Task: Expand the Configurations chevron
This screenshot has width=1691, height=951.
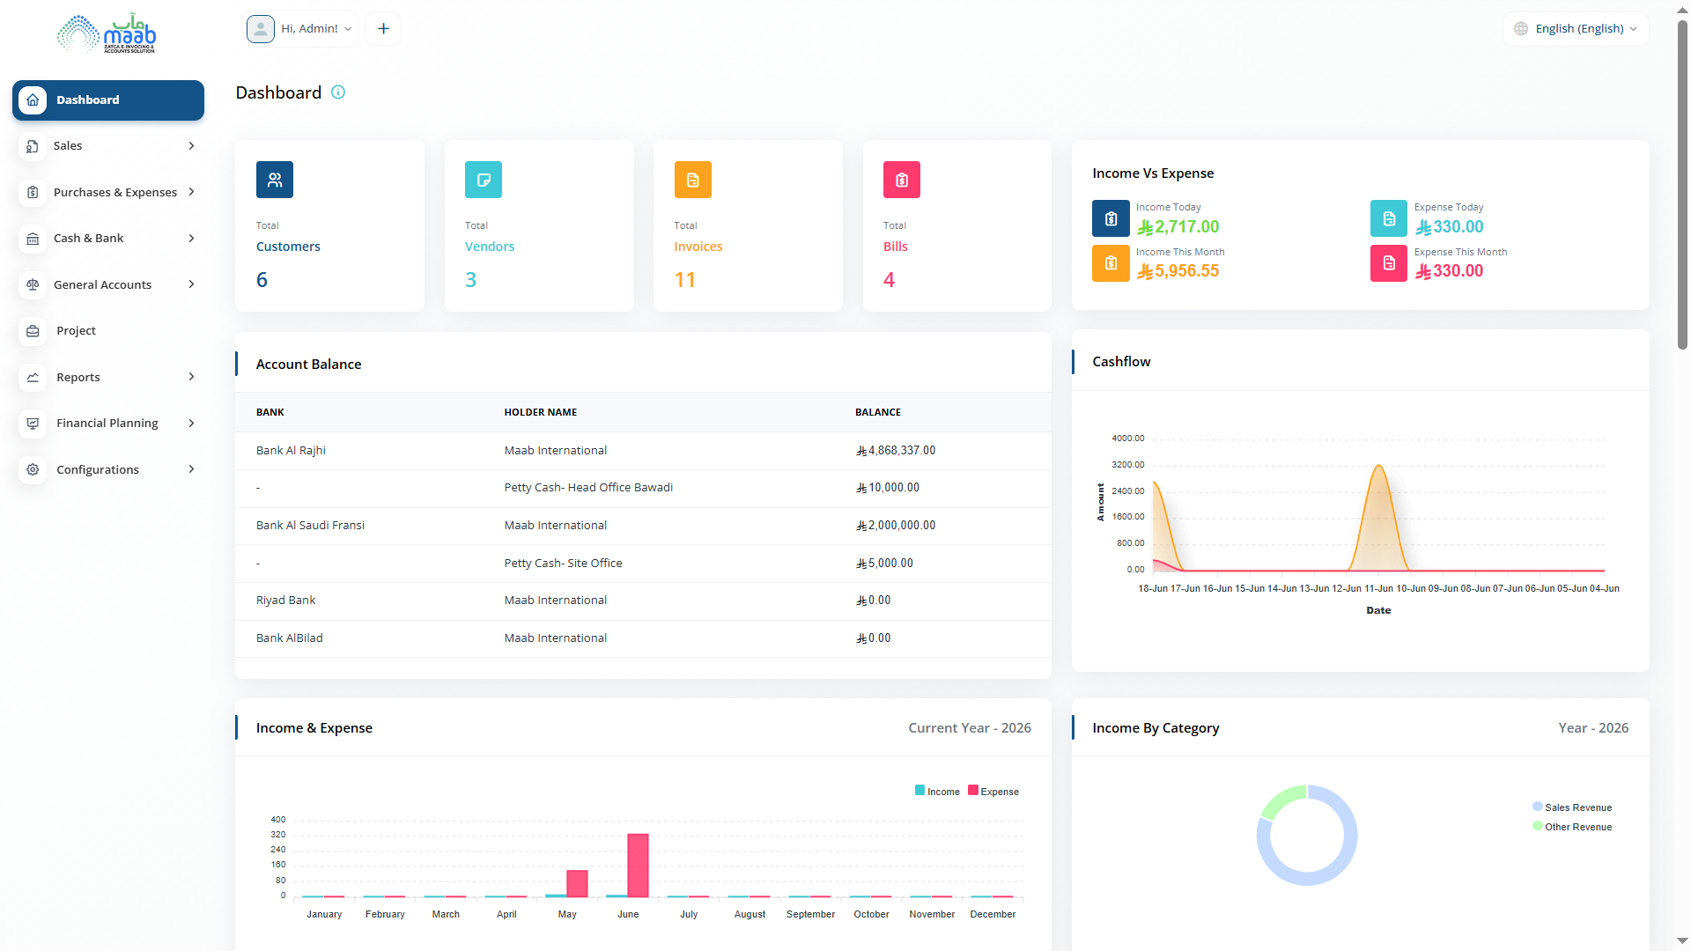Action: coord(191,469)
